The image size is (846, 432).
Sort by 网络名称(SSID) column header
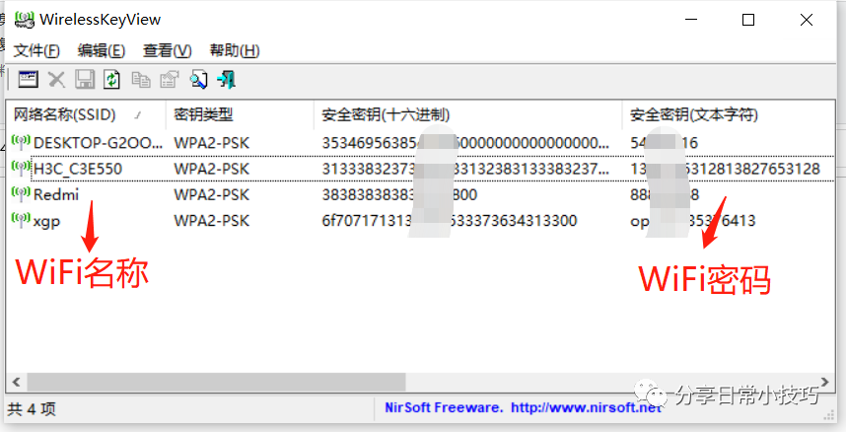[x=87, y=114]
